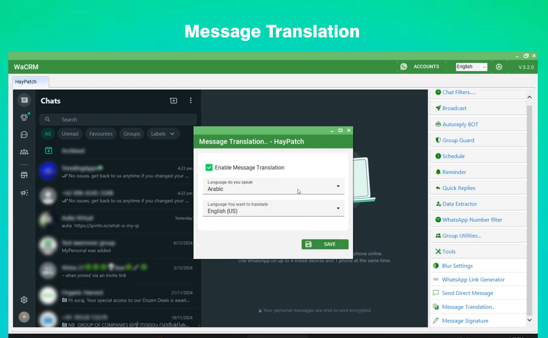Uncheck Enable Message Translation checkbox
The width and height of the screenshot is (548, 338).
point(209,168)
